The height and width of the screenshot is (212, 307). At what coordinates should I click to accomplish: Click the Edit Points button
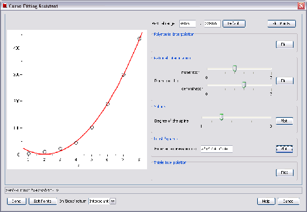click(x=43, y=201)
